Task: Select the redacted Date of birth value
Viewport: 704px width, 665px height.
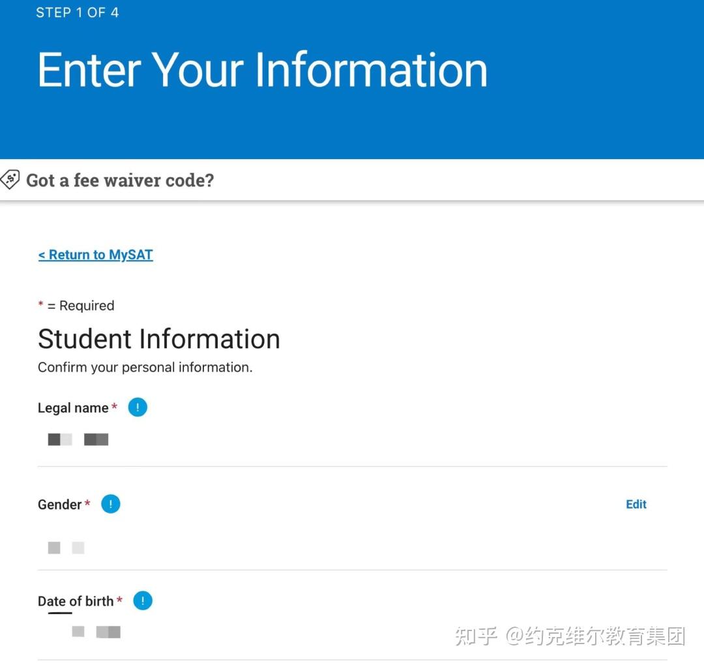Action: (95, 631)
